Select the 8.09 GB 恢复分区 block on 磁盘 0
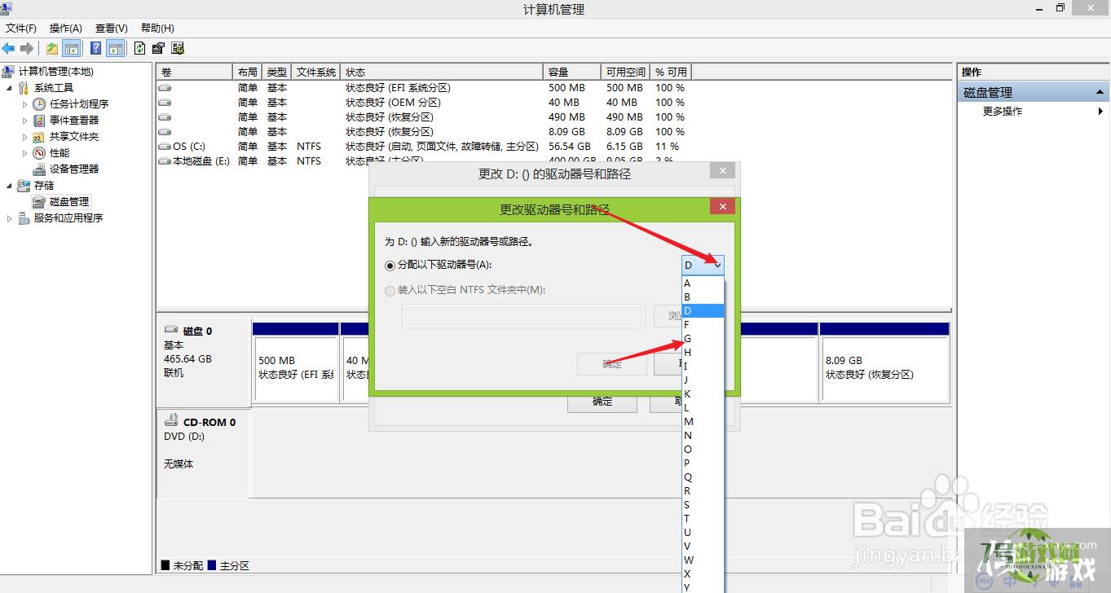Viewport: 1111px width, 593px height. (x=884, y=369)
